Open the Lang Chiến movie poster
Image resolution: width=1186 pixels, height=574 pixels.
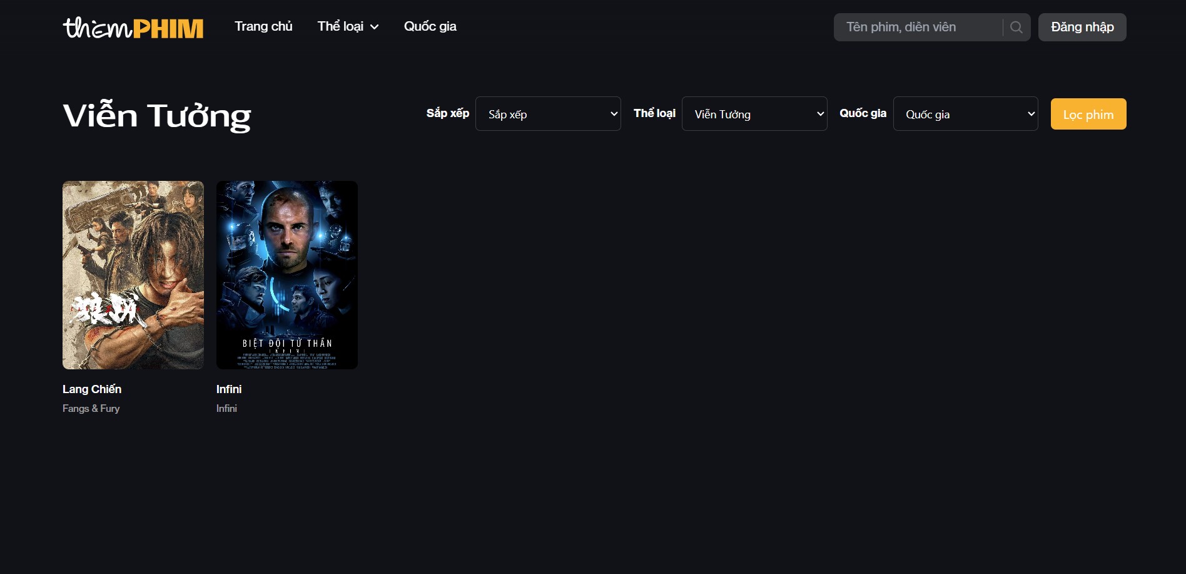[x=133, y=275]
